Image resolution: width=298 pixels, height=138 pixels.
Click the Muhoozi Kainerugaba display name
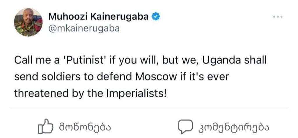click(98, 17)
